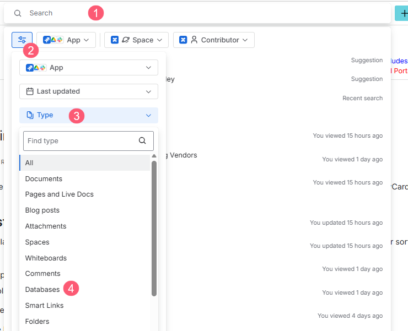Click the type list scrollbar thumb
Screen dimensions: 408x331
(154, 229)
